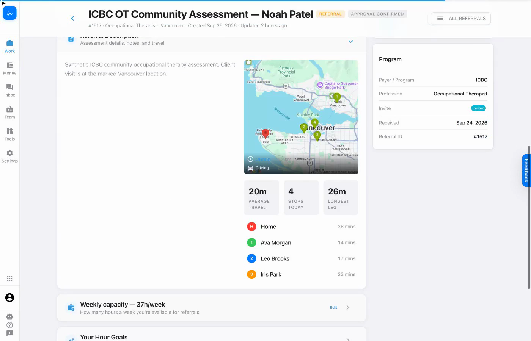Collapse the referral description section chevron
This screenshot has width=531, height=341.
click(x=351, y=42)
